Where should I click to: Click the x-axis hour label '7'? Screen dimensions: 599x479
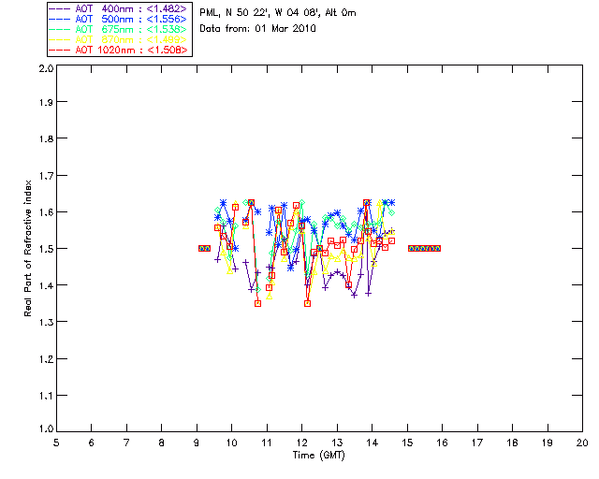pyautogui.click(x=126, y=443)
